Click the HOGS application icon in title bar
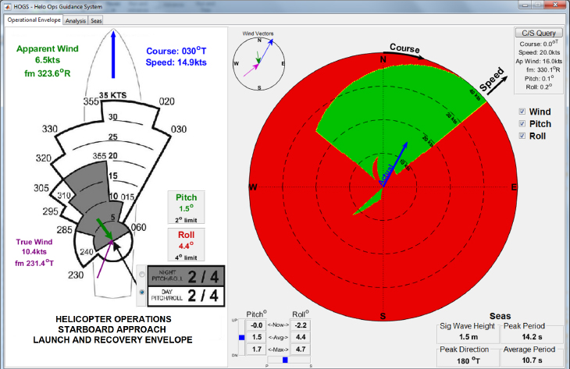Viewport: 570px width, 369px height. pos(7,6)
